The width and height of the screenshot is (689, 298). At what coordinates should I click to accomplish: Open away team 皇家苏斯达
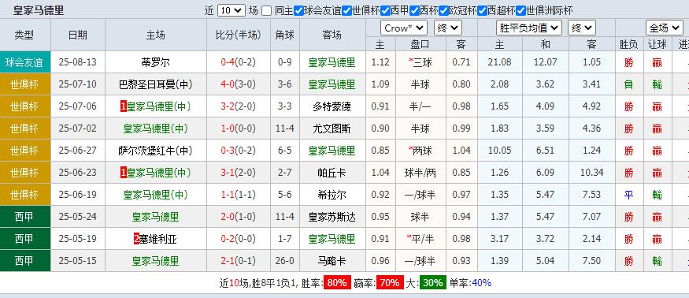click(x=332, y=217)
